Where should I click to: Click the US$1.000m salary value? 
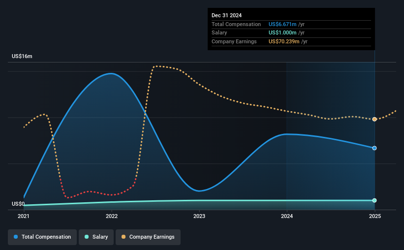pos(282,33)
